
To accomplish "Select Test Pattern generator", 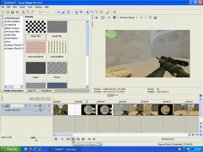I will click(x=12, y=38).
